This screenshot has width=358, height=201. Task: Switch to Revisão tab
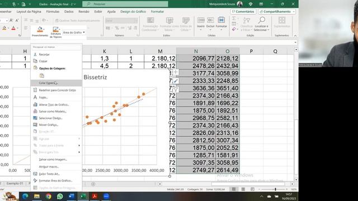[x=84, y=11]
